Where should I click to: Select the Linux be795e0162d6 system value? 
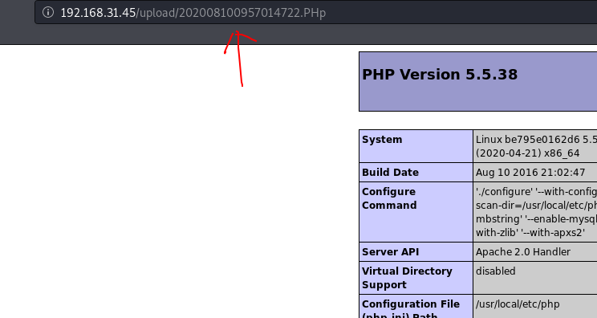(536, 146)
